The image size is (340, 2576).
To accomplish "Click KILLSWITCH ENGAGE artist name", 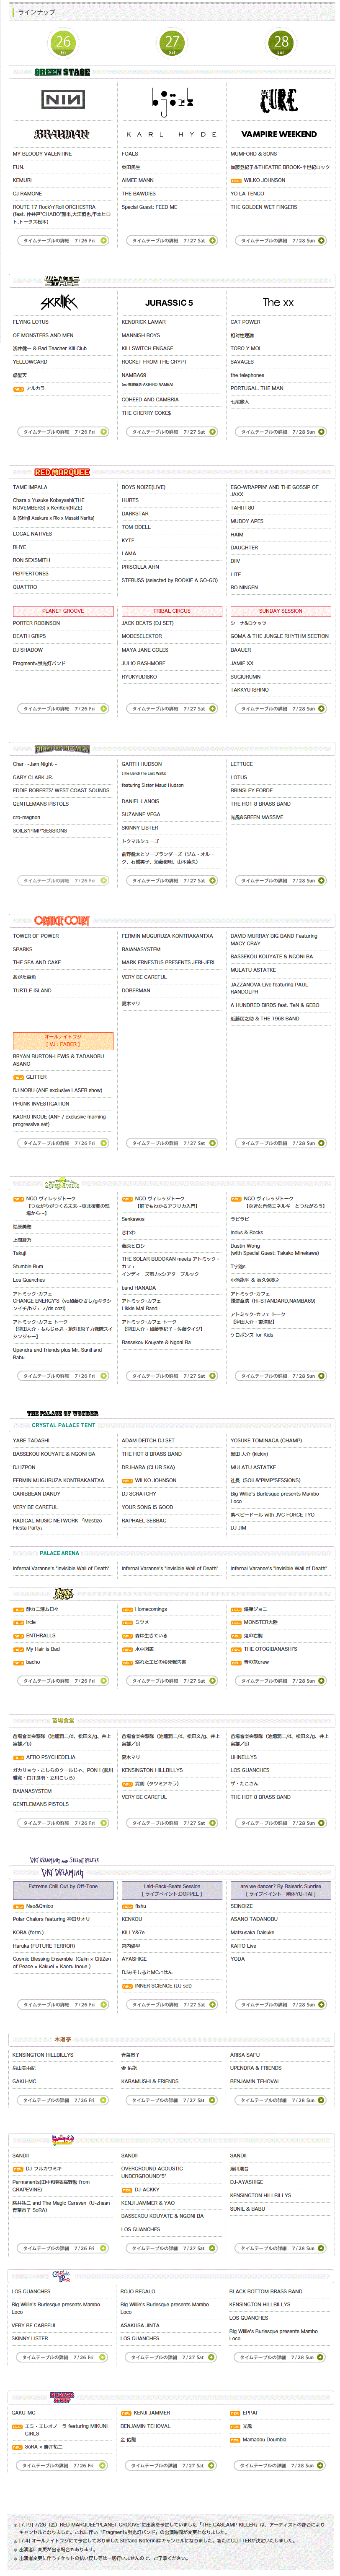I will click(147, 348).
